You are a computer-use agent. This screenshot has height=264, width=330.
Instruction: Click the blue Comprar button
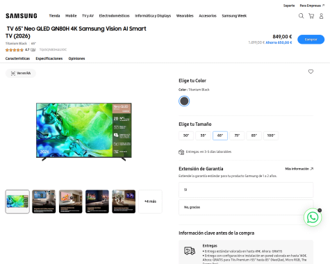[x=311, y=40]
